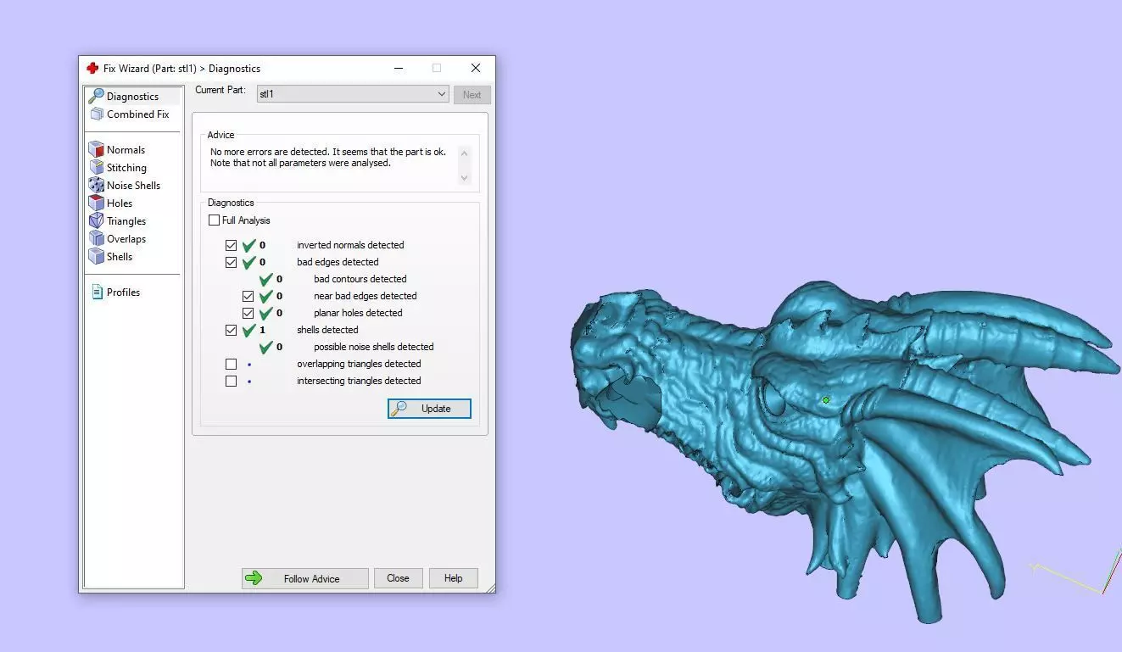The image size is (1122, 652).
Task: Go to the Triangles page
Action: click(126, 220)
